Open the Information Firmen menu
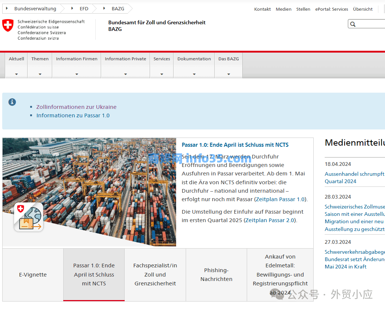The width and height of the screenshot is (385, 310). 76,65
